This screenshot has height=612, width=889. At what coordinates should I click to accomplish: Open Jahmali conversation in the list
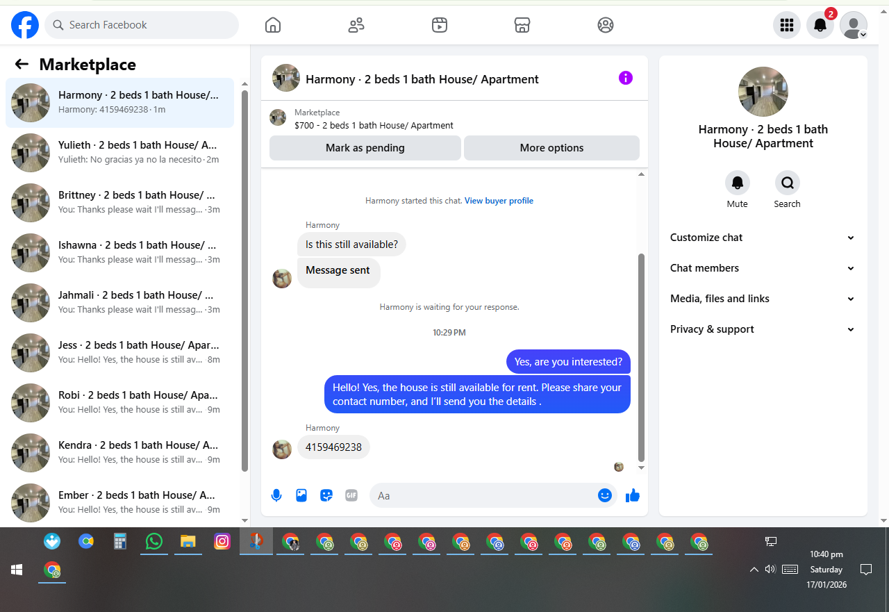[x=119, y=303]
